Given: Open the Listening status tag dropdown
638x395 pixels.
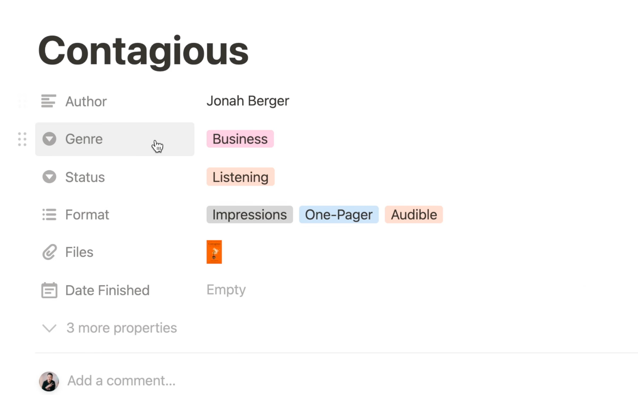Looking at the screenshot, I should (240, 177).
